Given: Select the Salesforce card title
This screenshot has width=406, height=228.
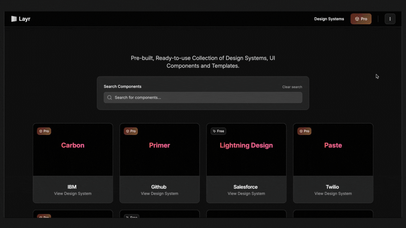Looking at the screenshot, I should (245, 187).
